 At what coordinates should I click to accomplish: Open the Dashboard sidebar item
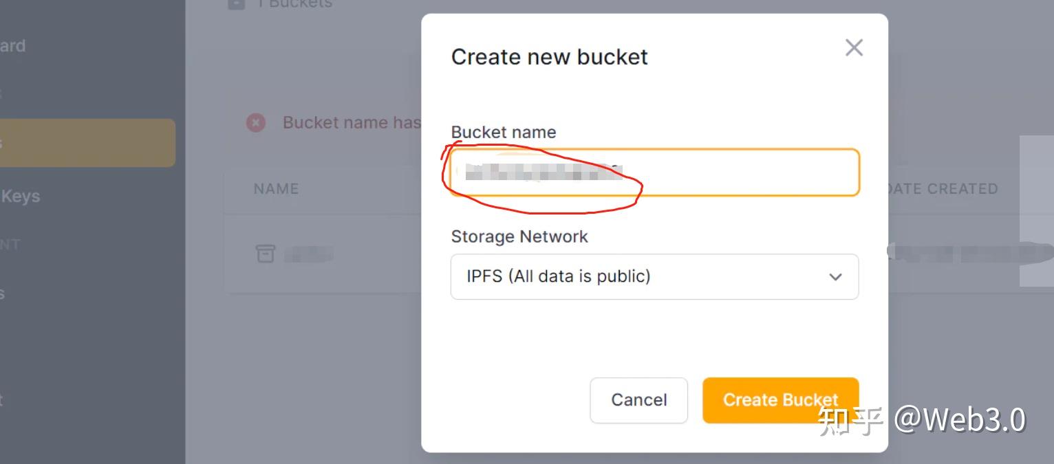point(12,46)
